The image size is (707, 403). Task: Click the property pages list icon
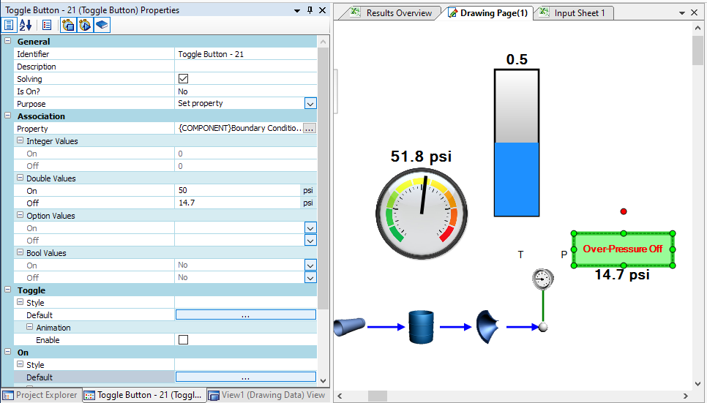pos(47,25)
